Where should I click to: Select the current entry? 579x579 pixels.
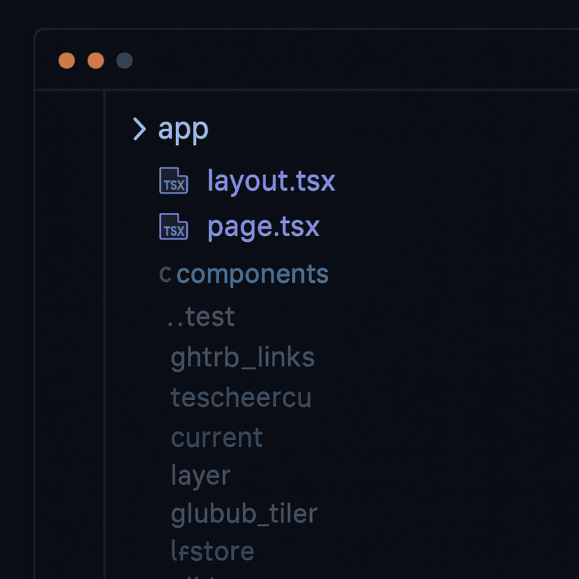217,438
